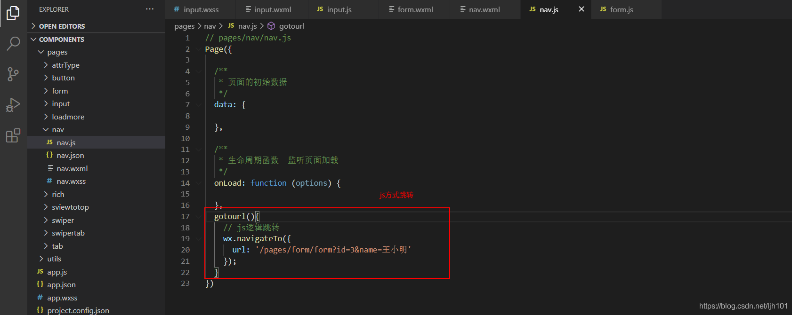Click gotourl symbol in breadcrumb

click(286, 26)
